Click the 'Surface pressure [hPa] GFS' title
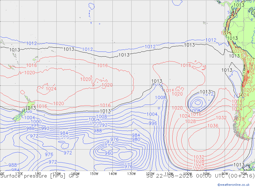Viewport: 255px width, 187px height. (x=39, y=176)
